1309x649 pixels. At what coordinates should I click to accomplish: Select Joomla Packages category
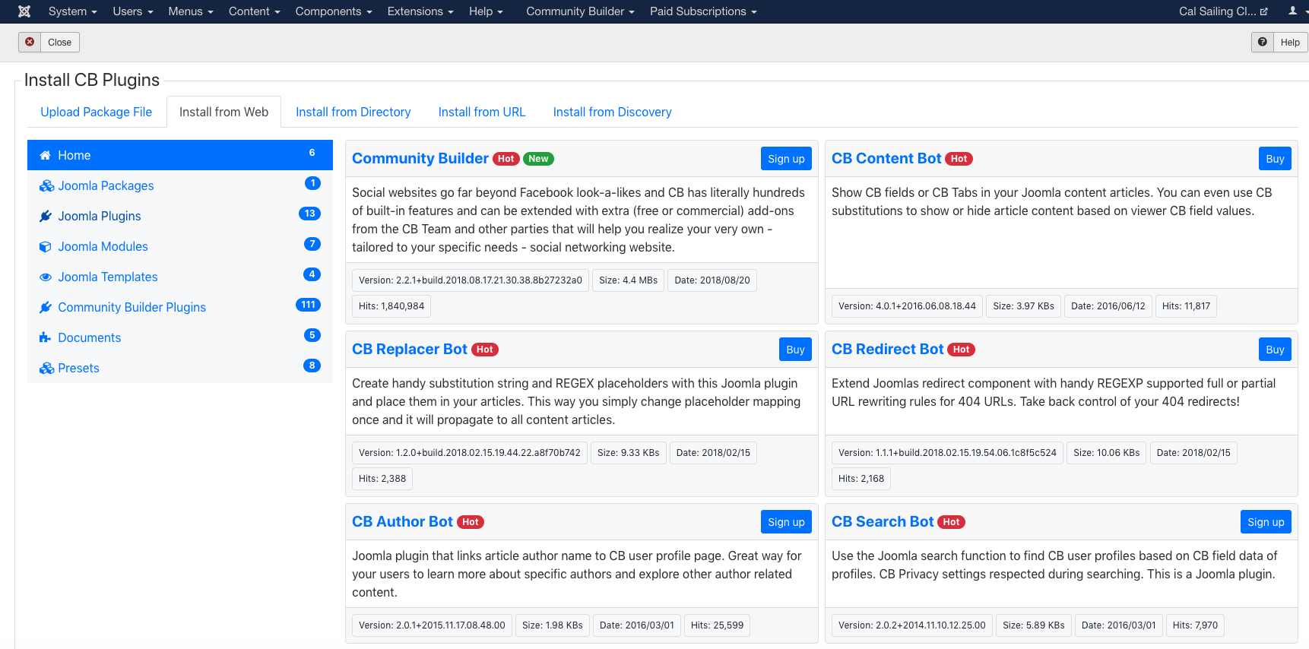tap(180, 185)
